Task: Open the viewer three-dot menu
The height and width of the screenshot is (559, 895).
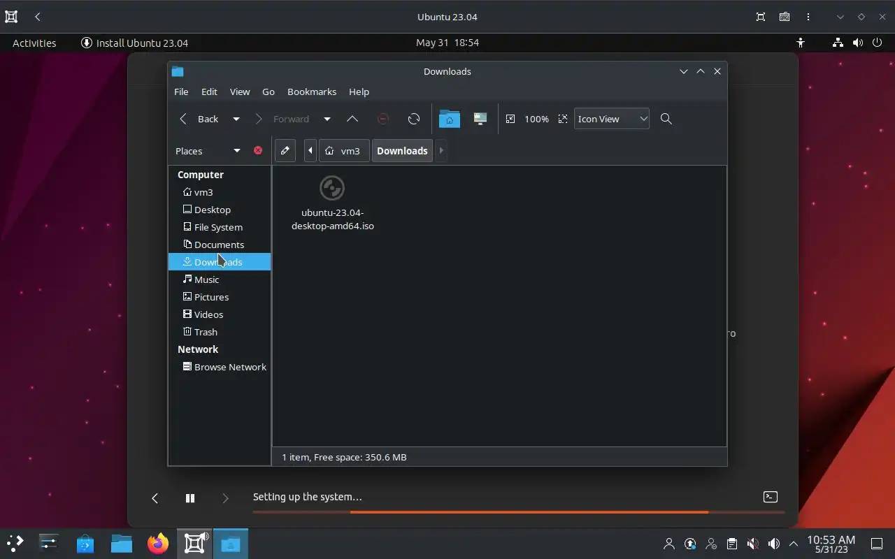Action: (x=808, y=17)
